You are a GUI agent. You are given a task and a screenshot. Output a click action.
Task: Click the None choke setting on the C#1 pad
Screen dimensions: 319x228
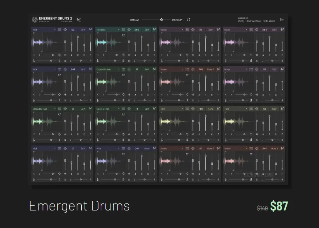(147, 148)
